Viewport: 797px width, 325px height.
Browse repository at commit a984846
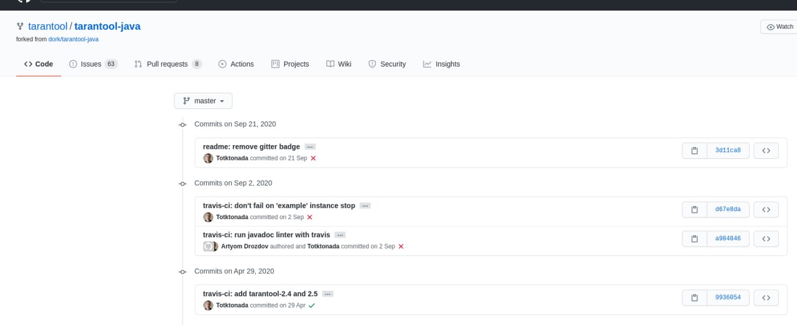[766, 238]
